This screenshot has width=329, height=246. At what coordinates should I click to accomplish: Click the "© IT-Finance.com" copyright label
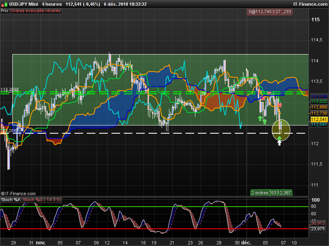[18, 194]
